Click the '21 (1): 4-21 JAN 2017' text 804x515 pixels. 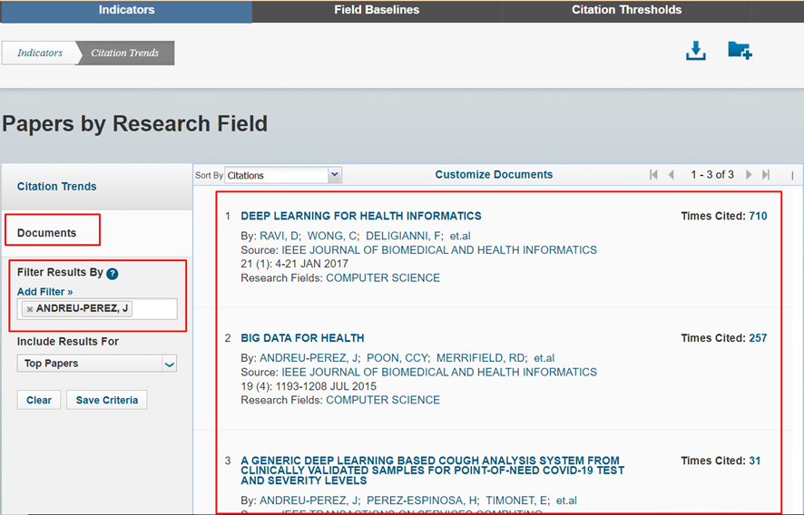pos(294,264)
